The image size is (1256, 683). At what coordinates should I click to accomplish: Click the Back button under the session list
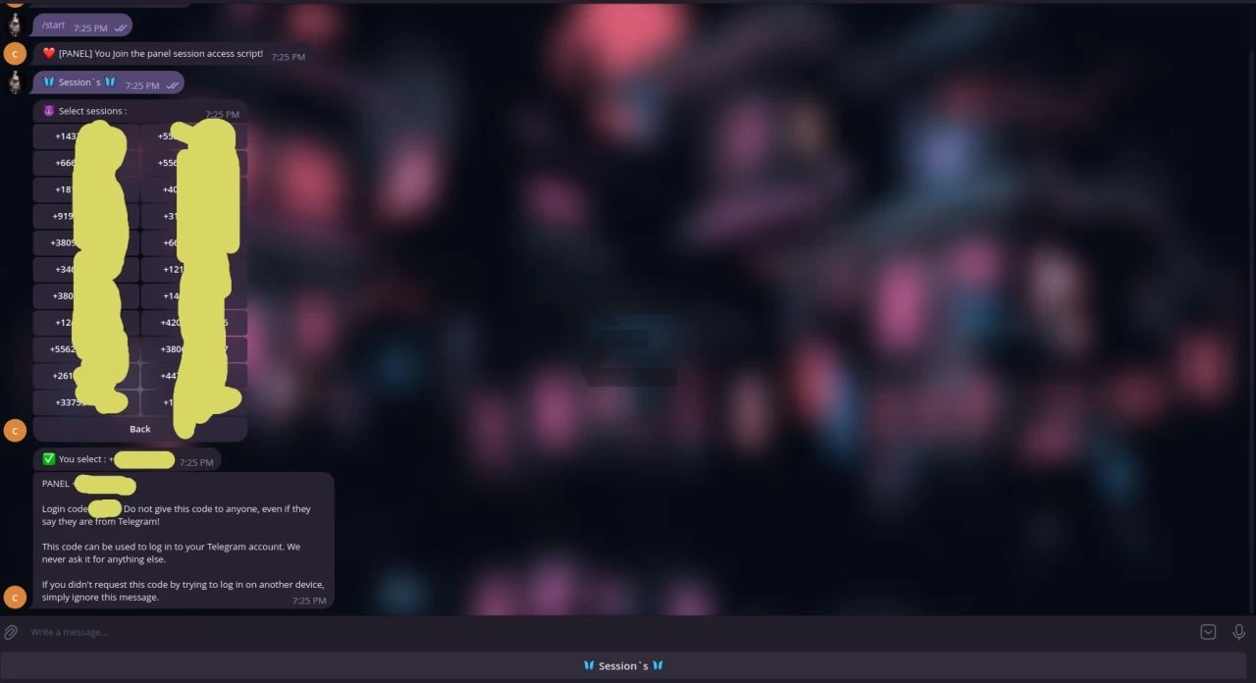point(140,429)
